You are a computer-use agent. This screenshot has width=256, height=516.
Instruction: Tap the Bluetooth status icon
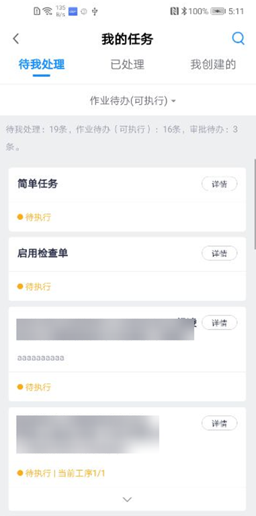pyautogui.click(x=184, y=11)
